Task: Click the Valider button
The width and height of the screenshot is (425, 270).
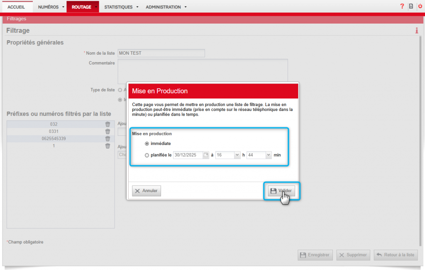Action: [281, 191]
